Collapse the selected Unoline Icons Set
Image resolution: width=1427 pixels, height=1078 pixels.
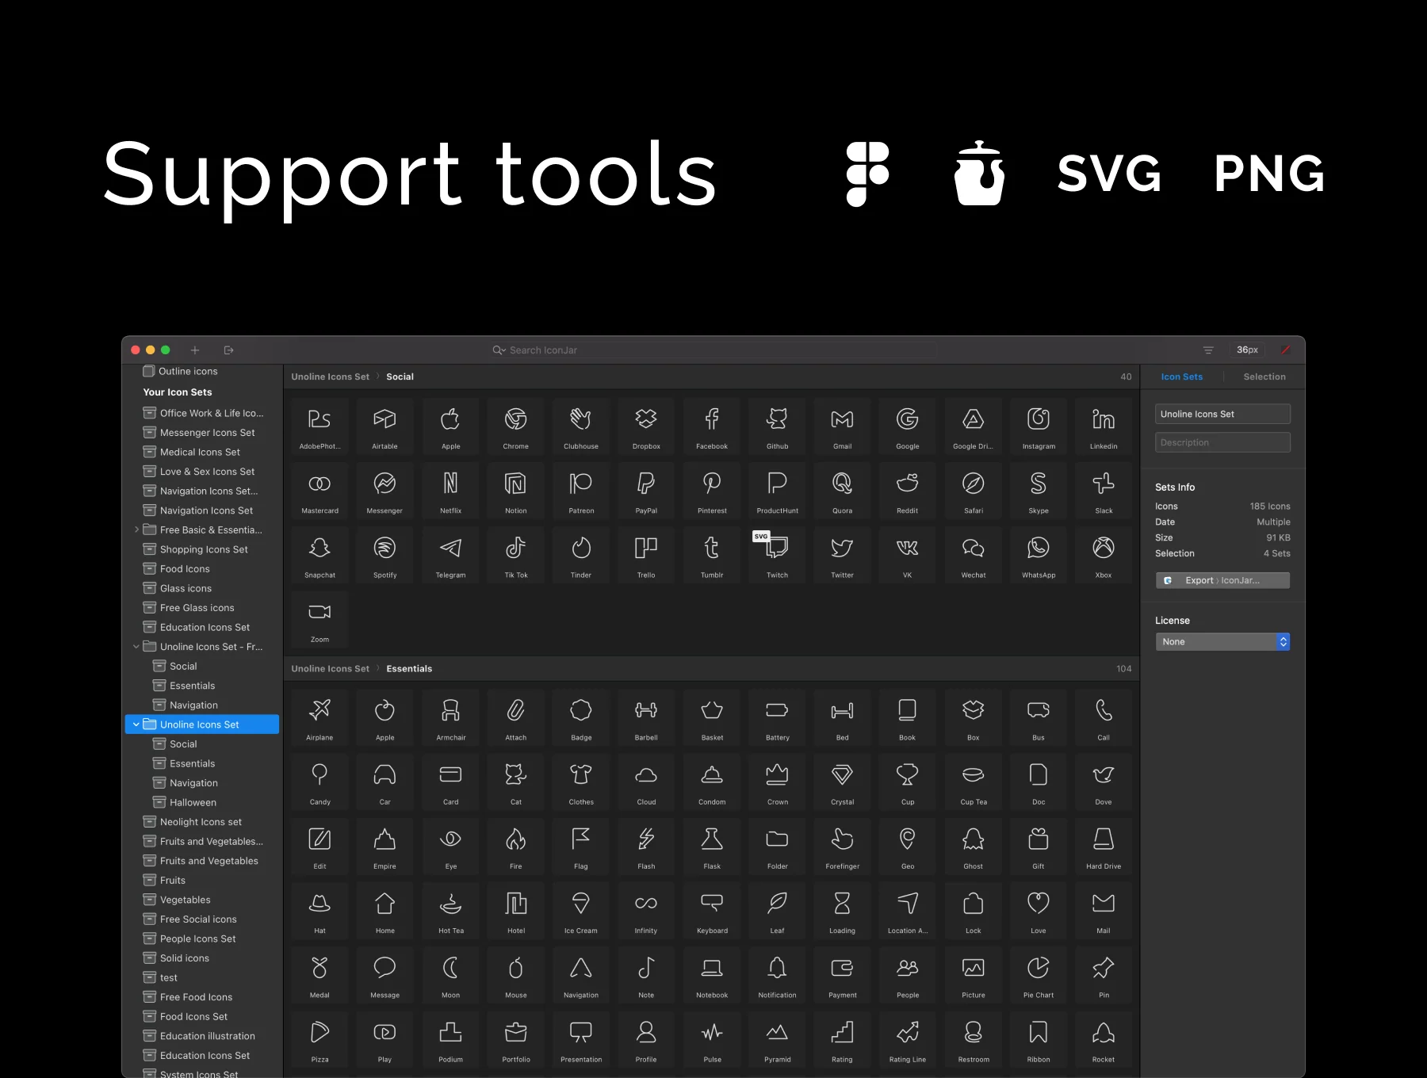pyautogui.click(x=136, y=724)
